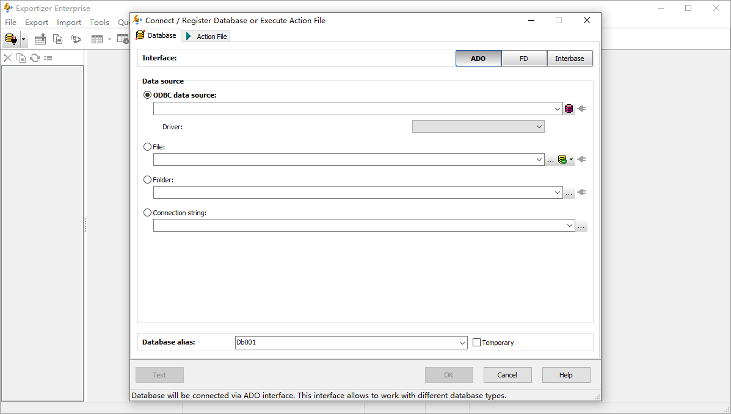The height and width of the screenshot is (414, 731).
Task: Click the Test button
Action: 159,375
